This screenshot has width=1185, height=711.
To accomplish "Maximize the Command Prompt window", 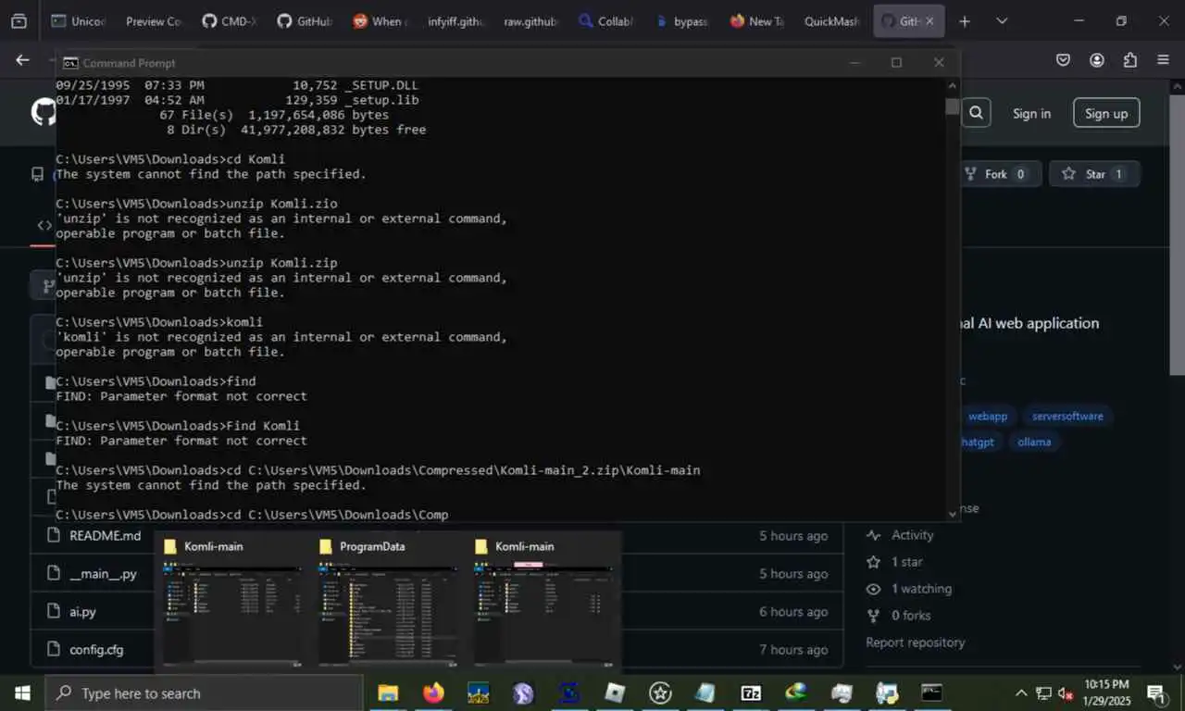I will pyautogui.click(x=896, y=62).
